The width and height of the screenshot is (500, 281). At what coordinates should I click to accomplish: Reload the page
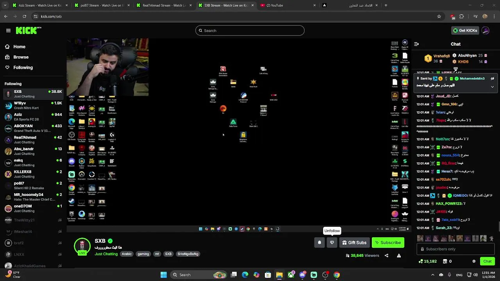24,16
